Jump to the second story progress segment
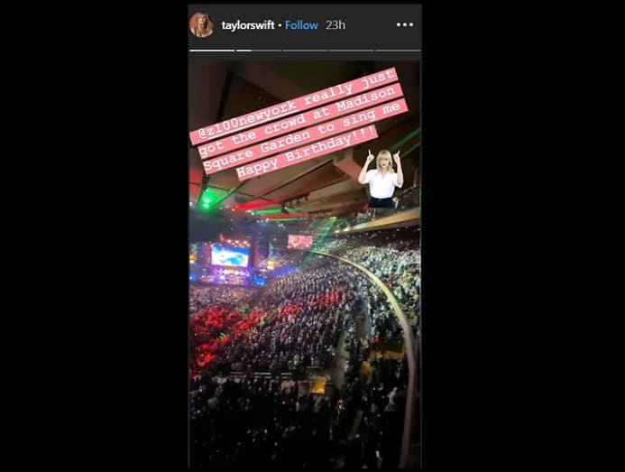The height and width of the screenshot is (472, 625). pyautogui.click(x=259, y=51)
